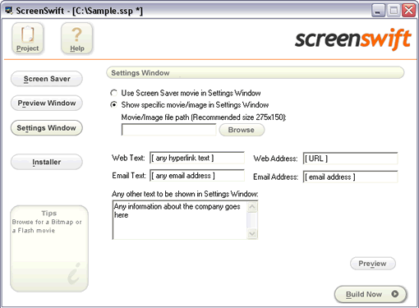
Task: Open the Project toolbar button
Action: (x=27, y=38)
